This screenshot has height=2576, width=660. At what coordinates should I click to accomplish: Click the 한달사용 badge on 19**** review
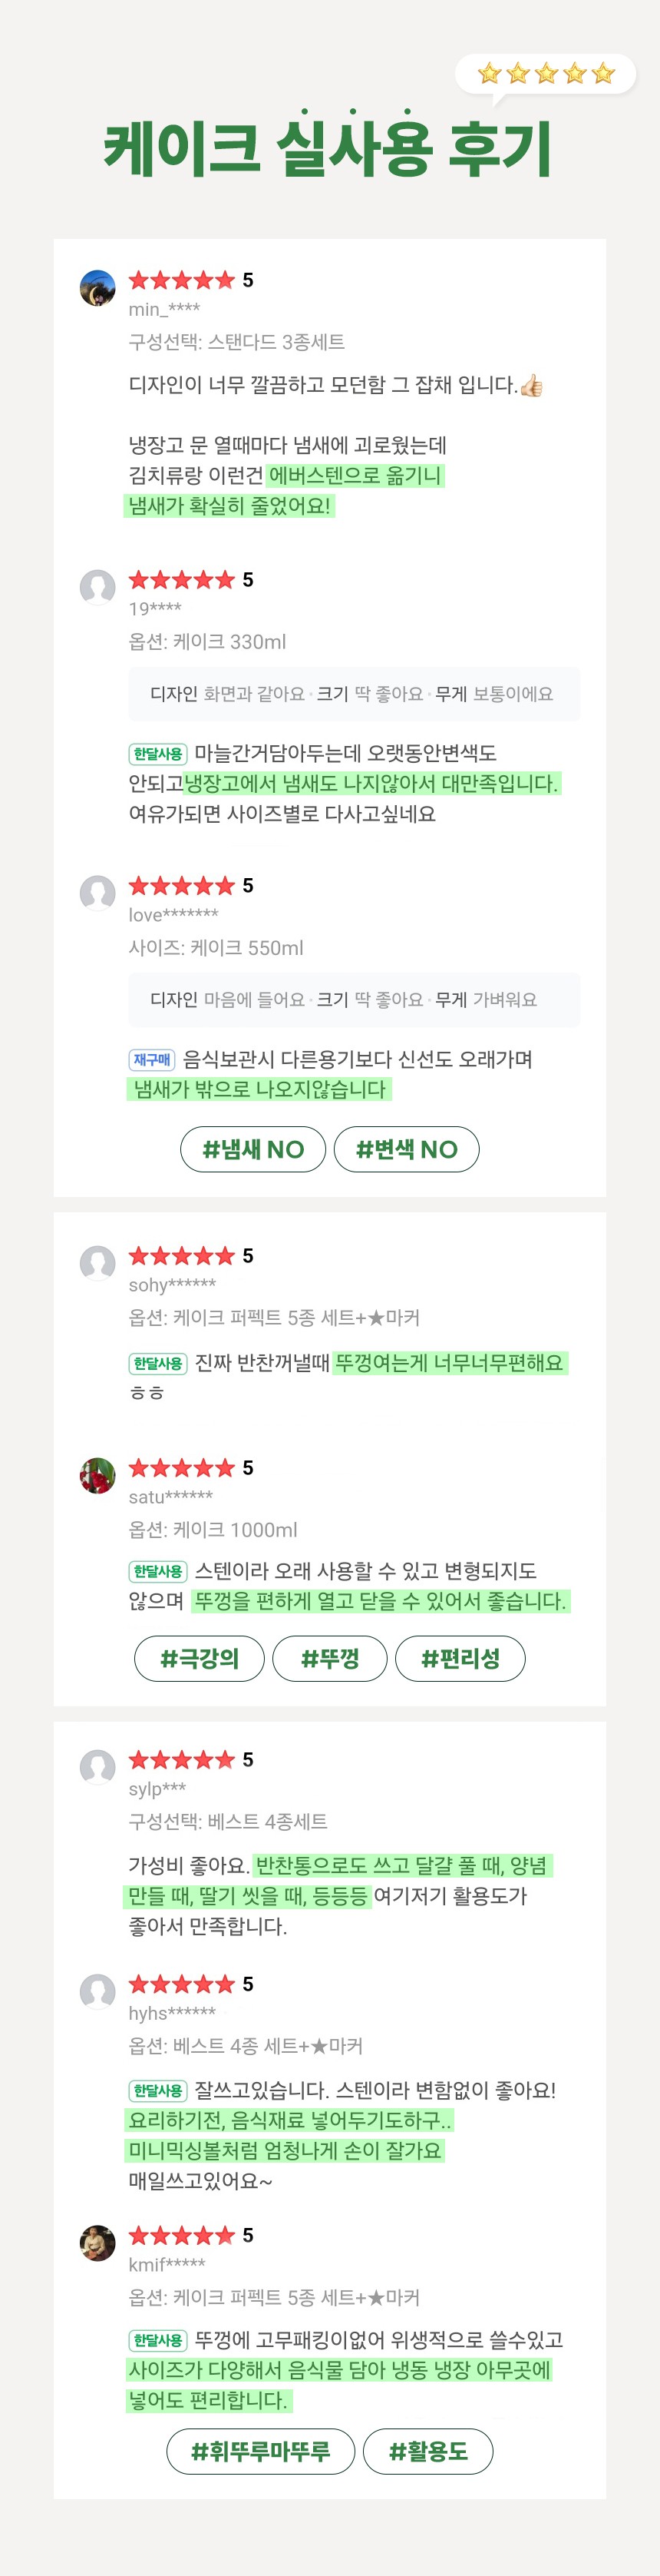click(x=158, y=754)
